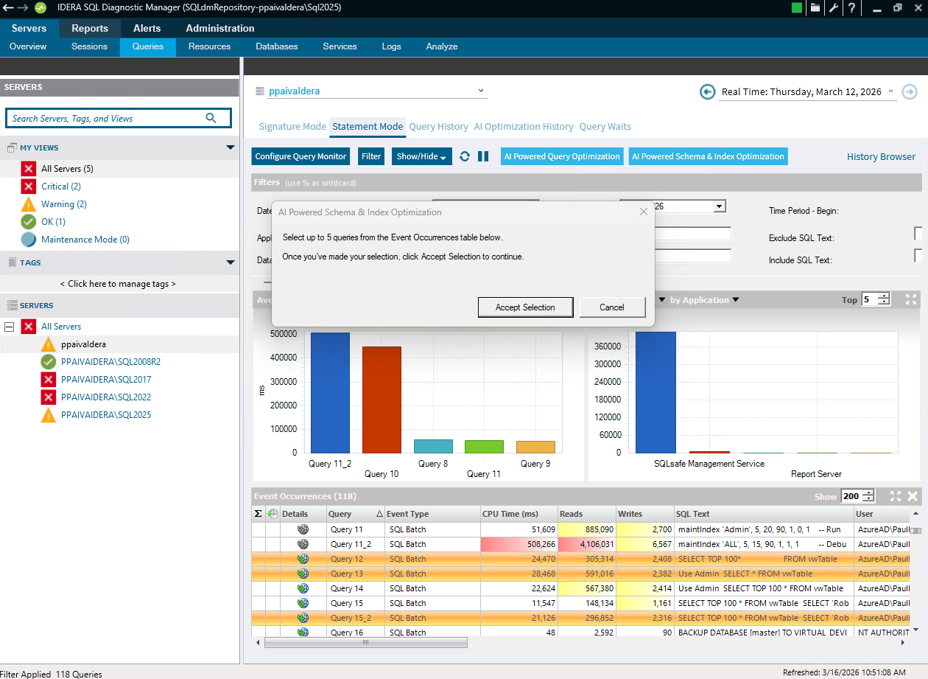Adjust the Show 200 stepper

pyautogui.click(x=868, y=496)
